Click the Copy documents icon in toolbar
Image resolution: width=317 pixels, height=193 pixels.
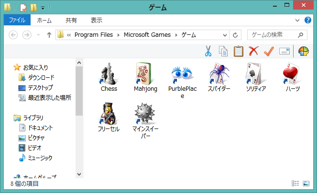pos(223,51)
